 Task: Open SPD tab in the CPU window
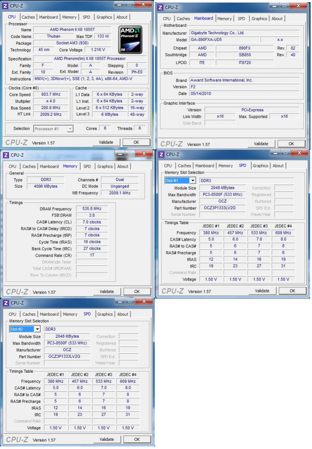86,17
